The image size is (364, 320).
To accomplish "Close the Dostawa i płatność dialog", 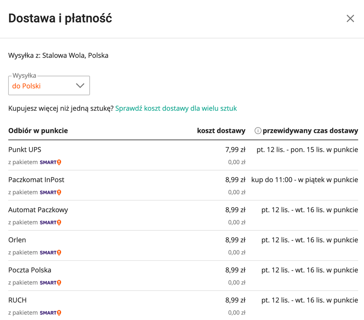I will [x=350, y=19].
